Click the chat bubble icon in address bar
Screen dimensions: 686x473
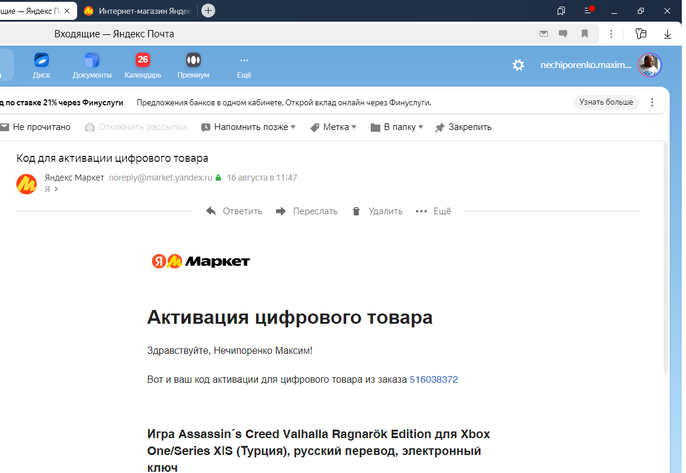coord(563,34)
